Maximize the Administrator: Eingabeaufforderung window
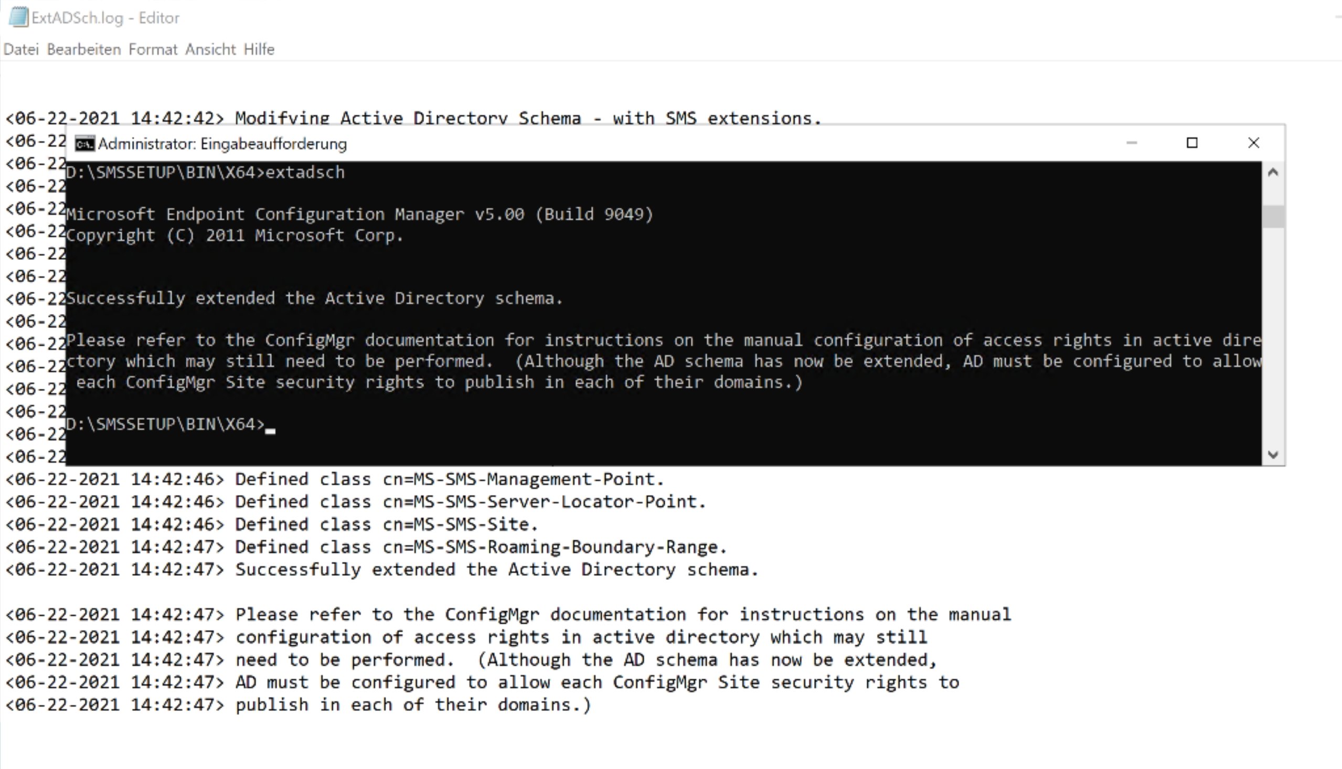The image size is (1342, 769). pyautogui.click(x=1191, y=143)
